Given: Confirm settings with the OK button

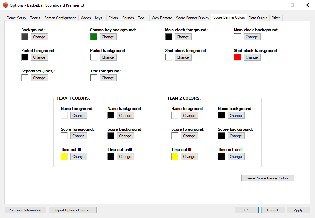Looking at the screenshot, I should (x=246, y=210).
